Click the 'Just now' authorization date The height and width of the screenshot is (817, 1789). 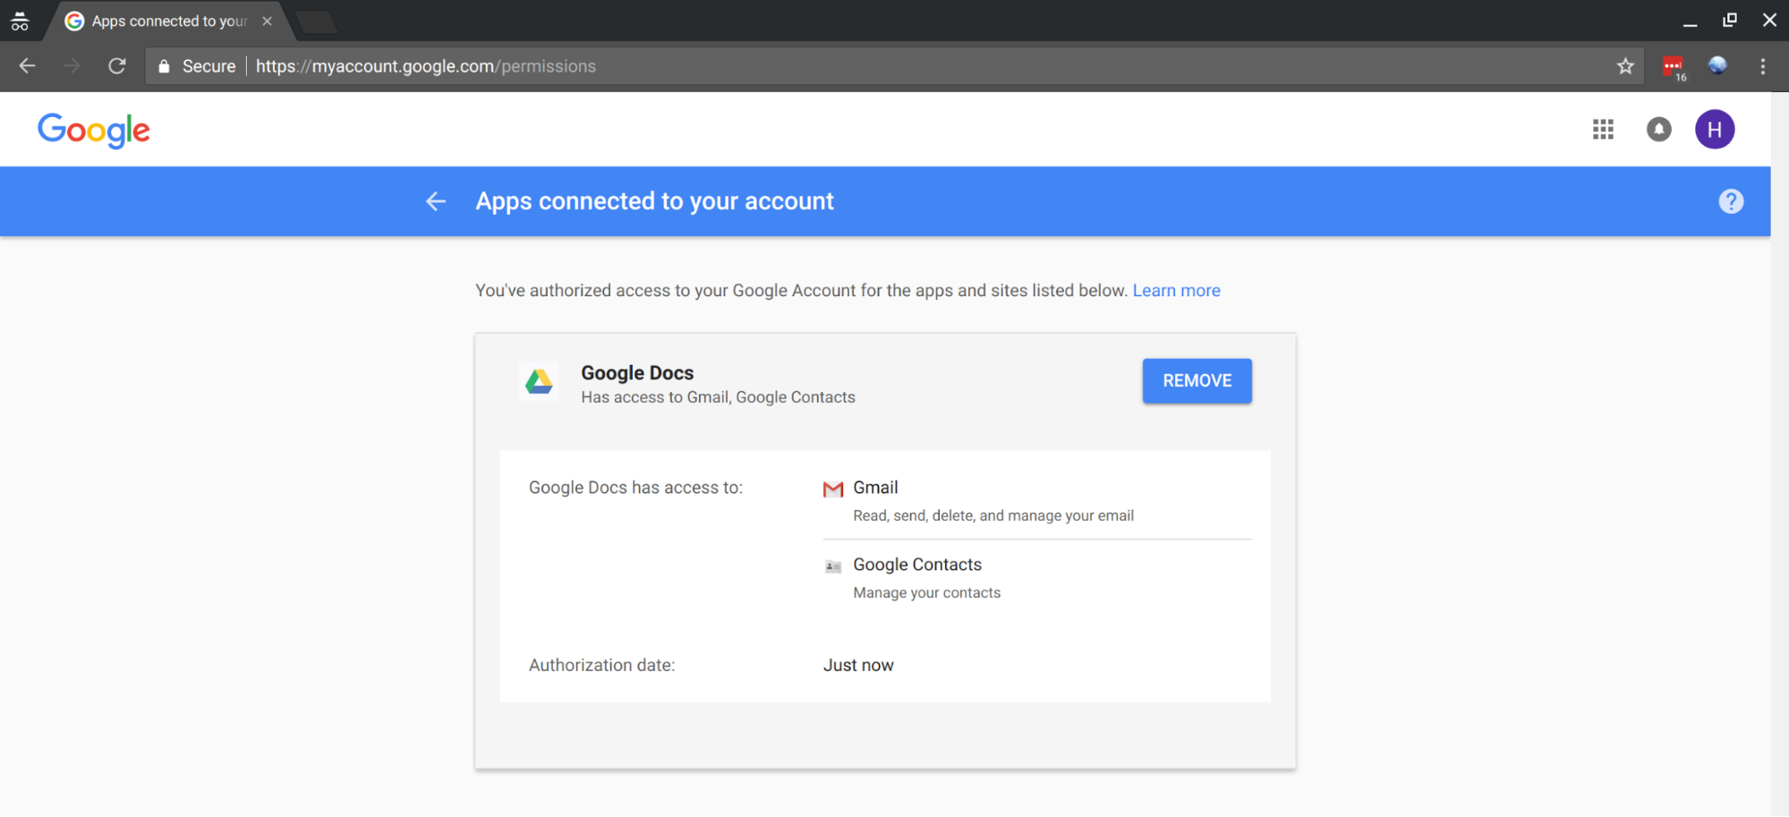(858, 666)
